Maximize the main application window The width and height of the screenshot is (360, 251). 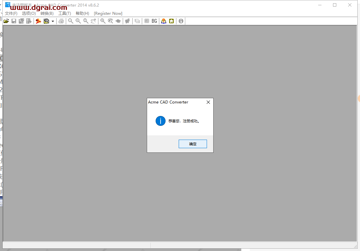point(335,5)
